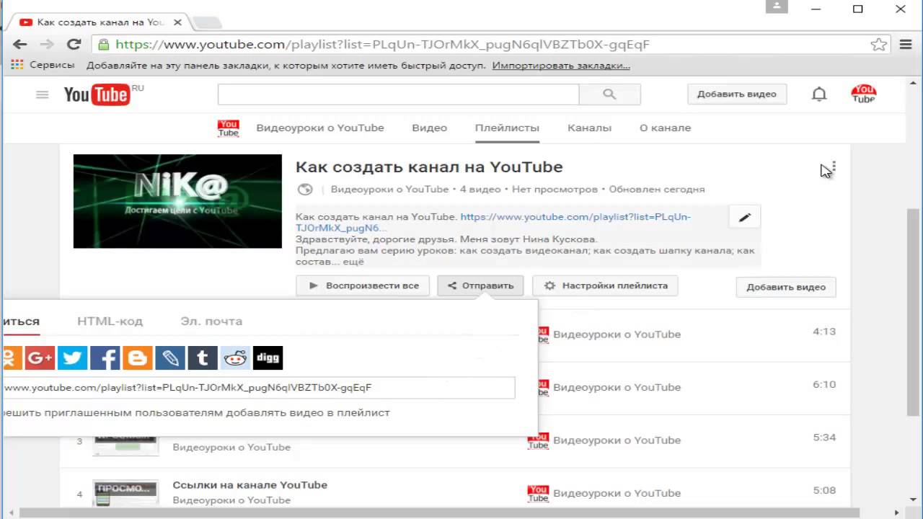Click the 5:08 duration text
The image size is (923, 519).
pos(824,490)
